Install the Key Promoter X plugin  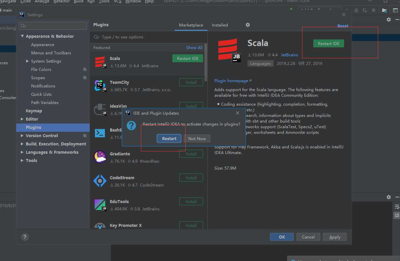click(x=191, y=225)
